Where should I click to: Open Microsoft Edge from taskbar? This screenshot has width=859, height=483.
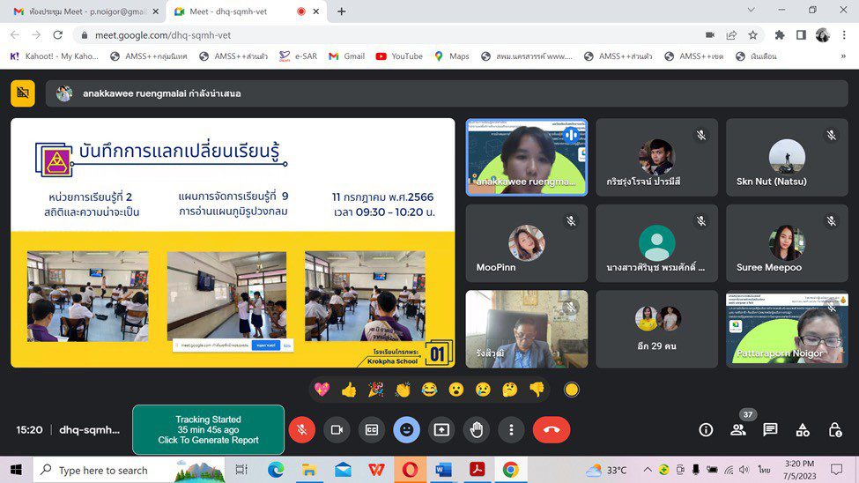(276, 470)
